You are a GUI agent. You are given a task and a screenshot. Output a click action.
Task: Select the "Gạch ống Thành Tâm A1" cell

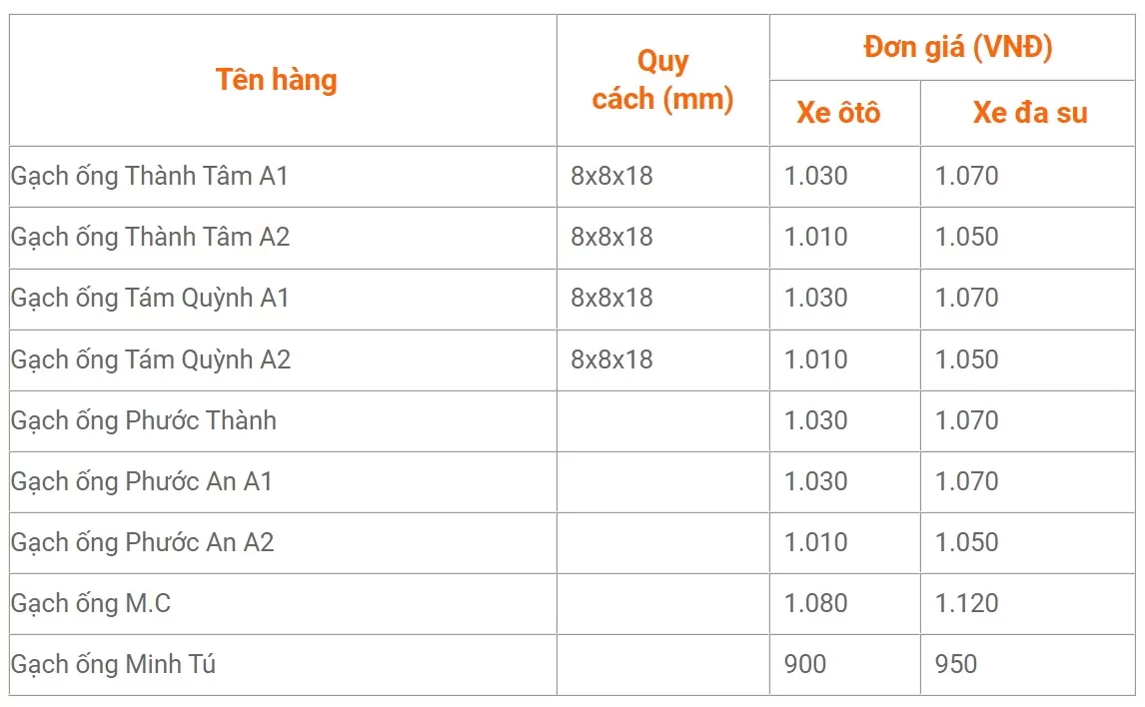[150, 177]
